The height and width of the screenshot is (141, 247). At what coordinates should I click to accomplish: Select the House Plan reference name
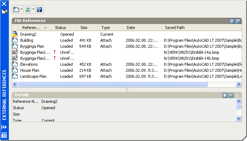pyautogui.click(x=30, y=70)
